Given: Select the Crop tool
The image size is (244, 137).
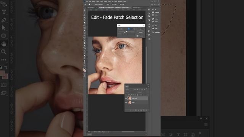Looking at the screenshot, I should tap(85, 20).
